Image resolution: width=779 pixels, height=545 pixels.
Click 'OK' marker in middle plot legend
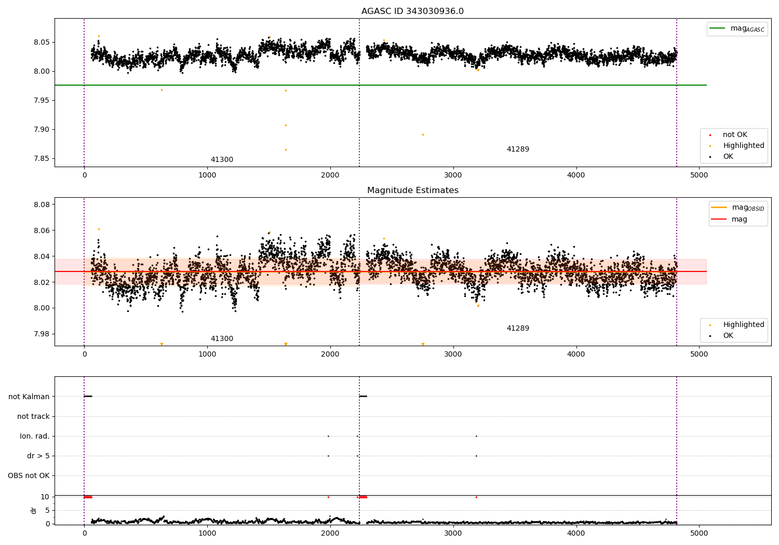[x=710, y=336]
